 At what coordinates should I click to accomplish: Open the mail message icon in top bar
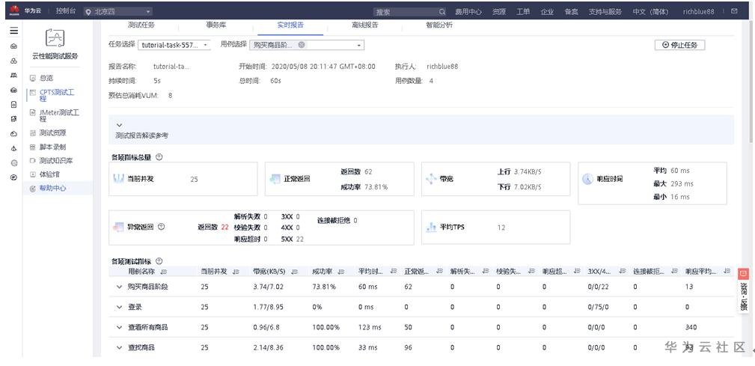click(x=734, y=11)
